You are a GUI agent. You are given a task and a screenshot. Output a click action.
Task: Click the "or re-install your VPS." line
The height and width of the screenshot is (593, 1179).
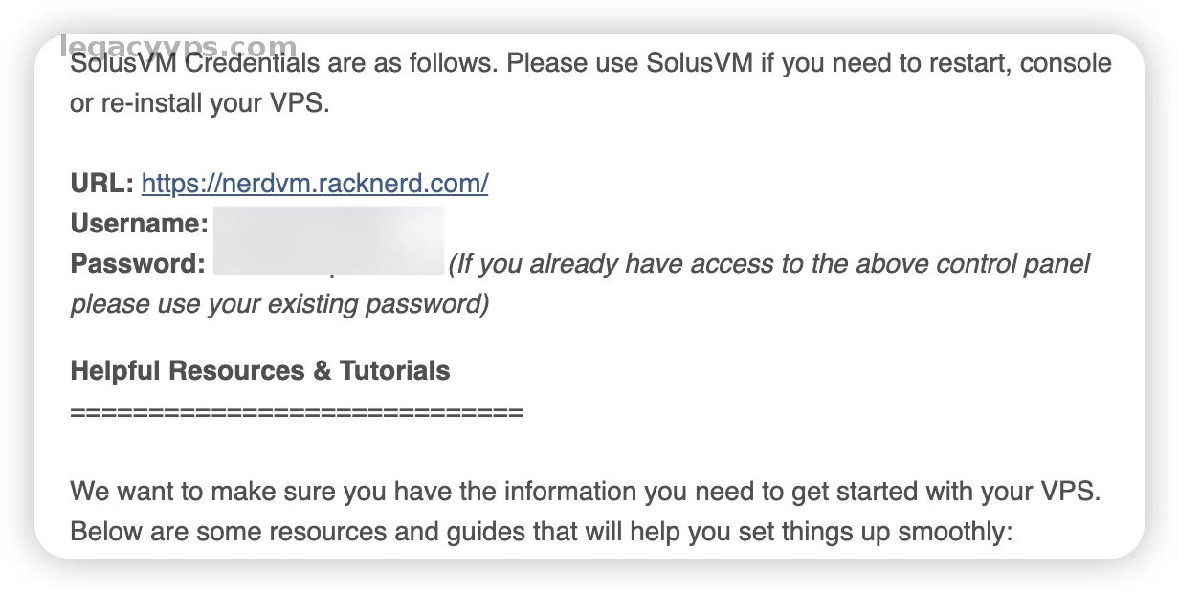point(200,104)
